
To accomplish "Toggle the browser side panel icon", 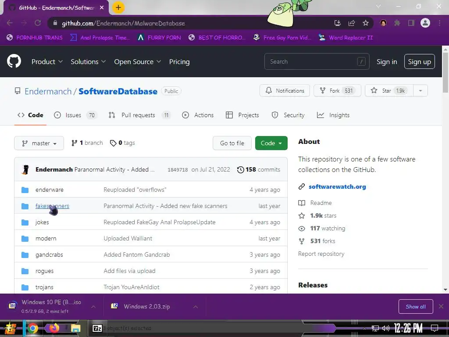I will tap(411, 23).
